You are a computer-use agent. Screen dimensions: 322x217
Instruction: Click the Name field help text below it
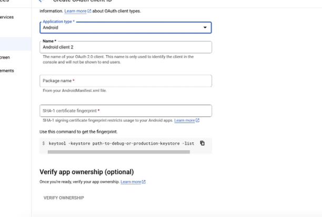(118, 59)
